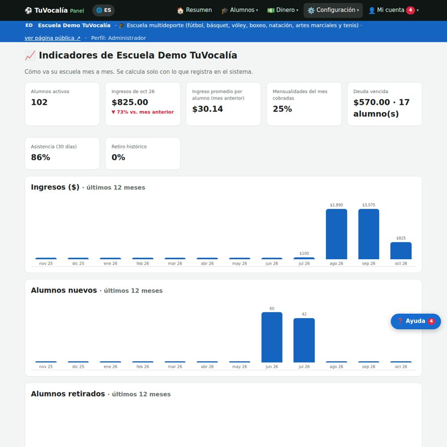Open the 'ver página pública' link
Viewport: 447px width, 447px height.
coord(52,38)
